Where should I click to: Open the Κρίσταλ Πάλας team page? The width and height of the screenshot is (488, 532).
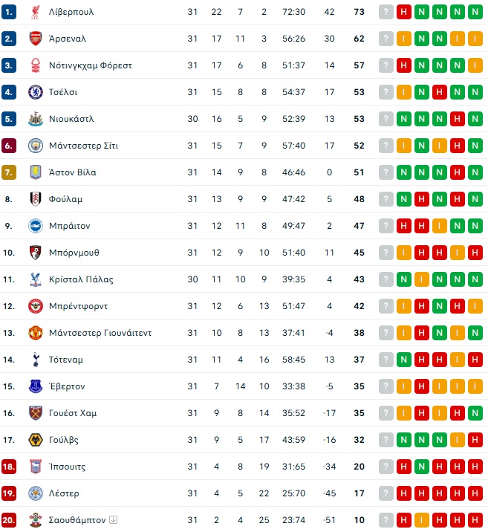pos(81,279)
